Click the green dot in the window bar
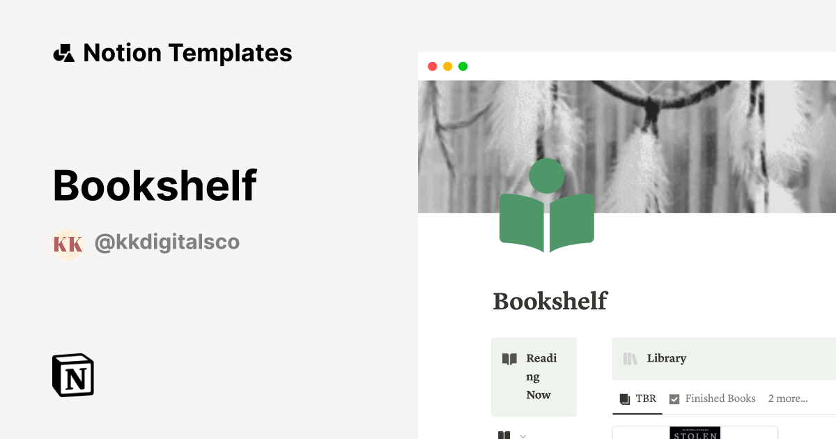The height and width of the screenshot is (439, 836). (463, 66)
